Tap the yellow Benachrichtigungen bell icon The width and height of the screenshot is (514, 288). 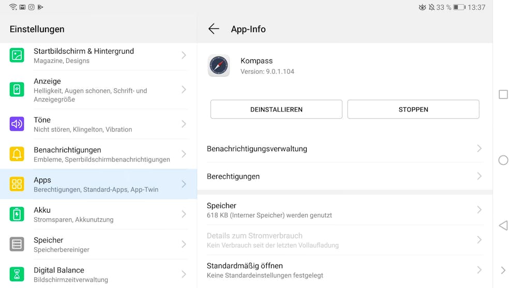[x=17, y=154]
